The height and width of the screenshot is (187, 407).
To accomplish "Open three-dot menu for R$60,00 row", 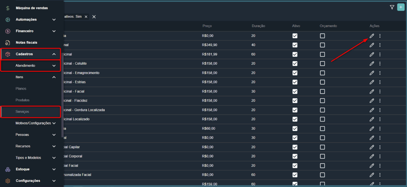I will click(380, 128).
